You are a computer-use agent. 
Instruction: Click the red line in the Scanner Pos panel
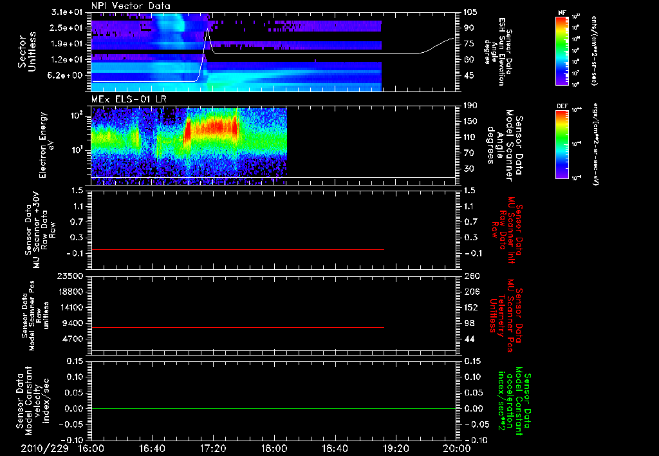[x=237, y=327]
